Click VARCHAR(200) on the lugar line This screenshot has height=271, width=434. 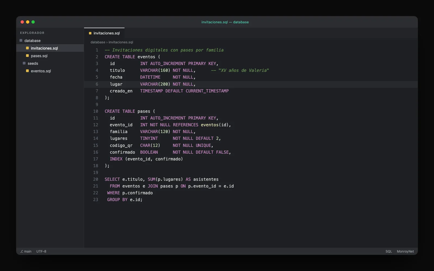click(155, 84)
